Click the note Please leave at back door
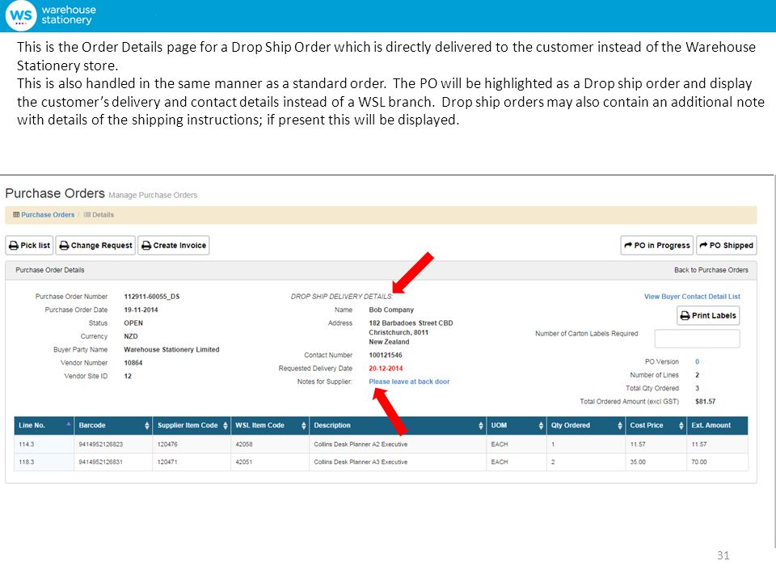The height and width of the screenshot is (582, 776). [x=409, y=382]
